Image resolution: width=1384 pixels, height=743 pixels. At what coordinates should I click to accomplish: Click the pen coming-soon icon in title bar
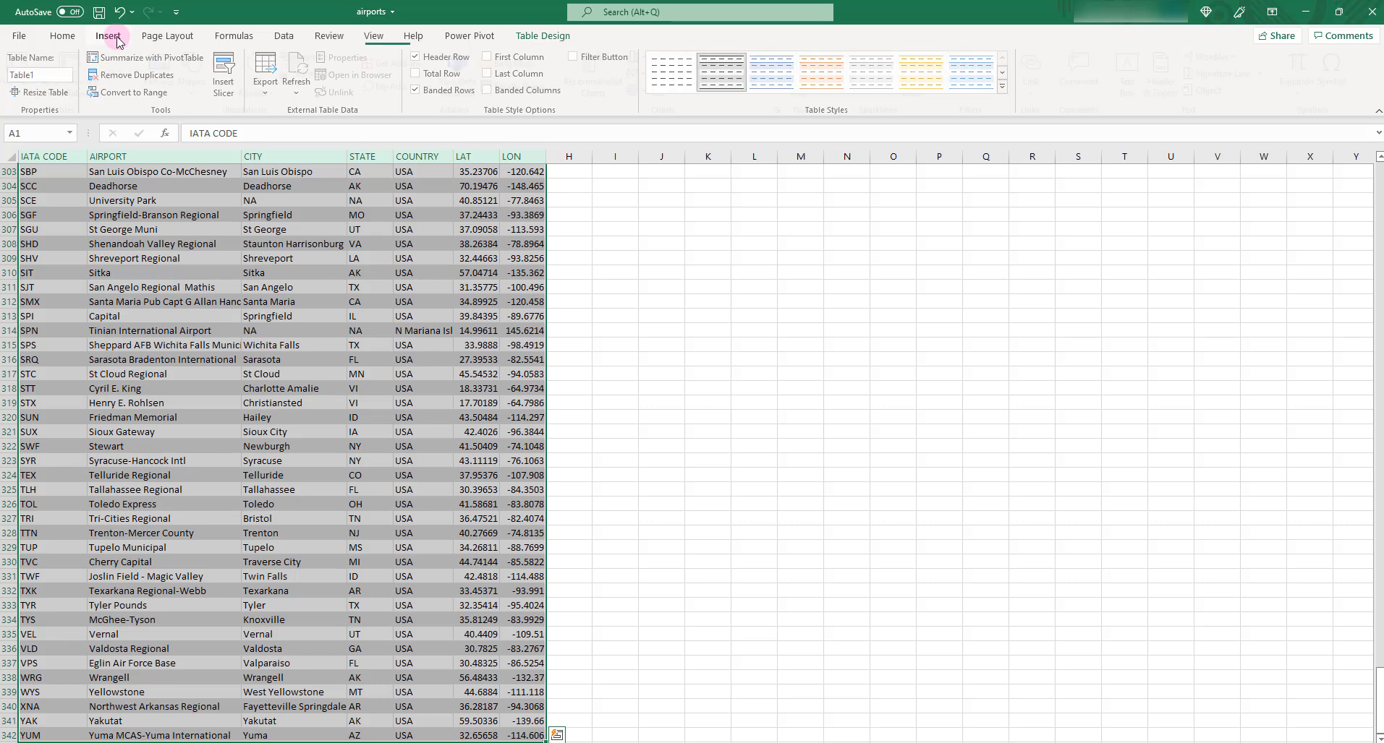(1239, 12)
